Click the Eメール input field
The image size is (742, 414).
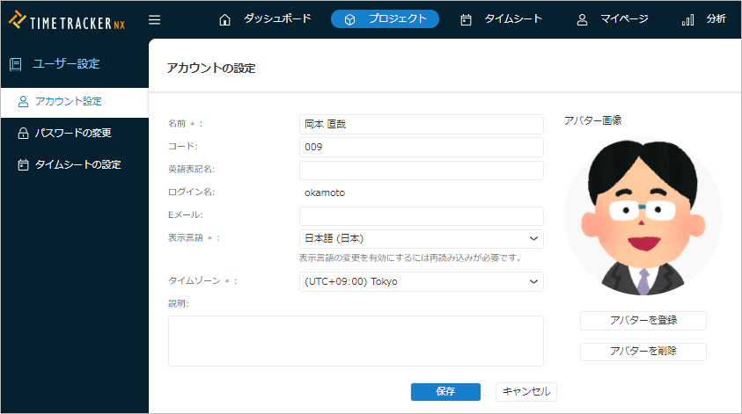421,216
